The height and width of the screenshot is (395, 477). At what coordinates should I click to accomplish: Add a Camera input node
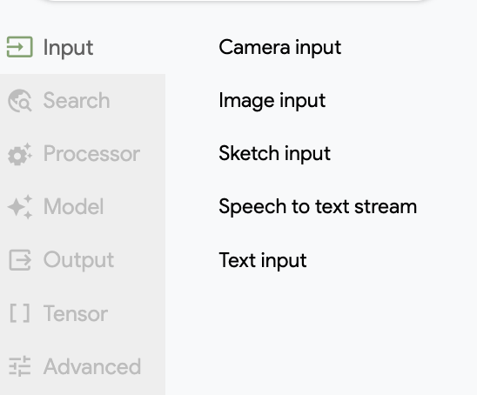point(280,48)
